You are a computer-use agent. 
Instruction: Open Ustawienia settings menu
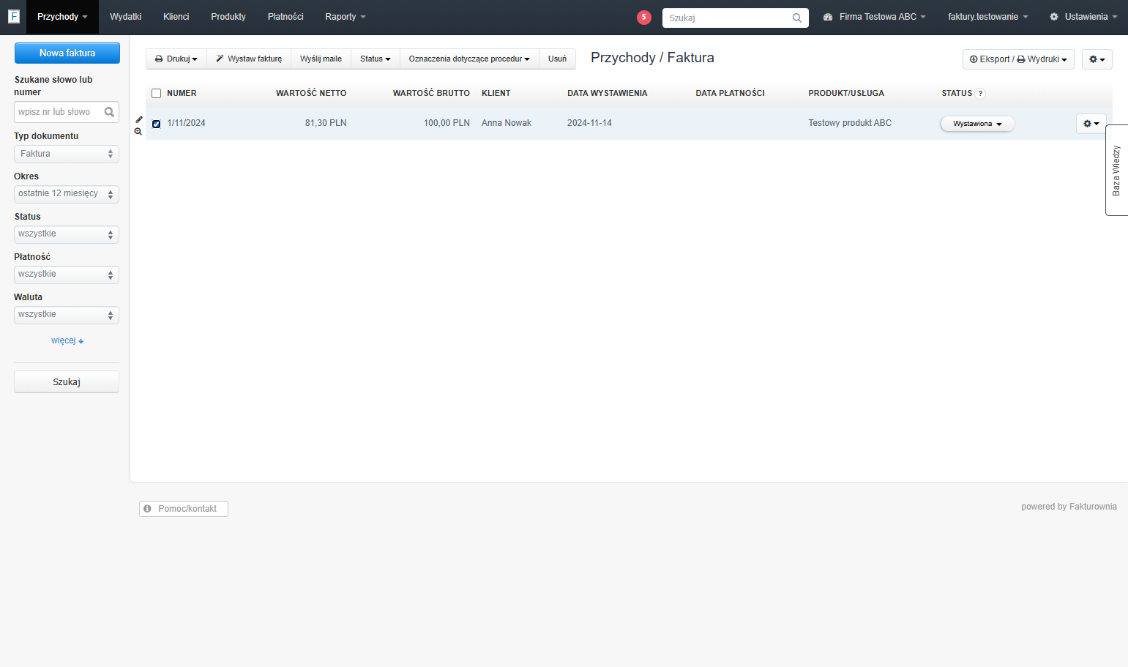(x=1083, y=17)
